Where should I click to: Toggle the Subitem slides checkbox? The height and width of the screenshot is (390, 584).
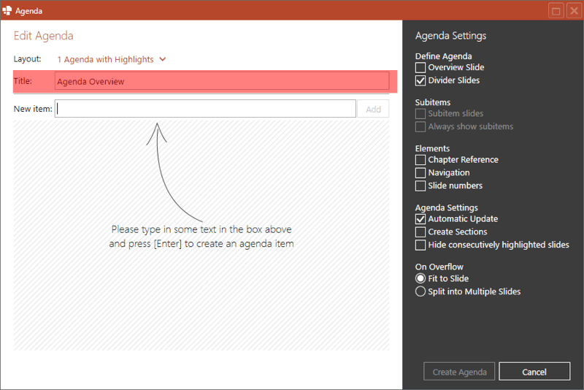click(x=420, y=113)
